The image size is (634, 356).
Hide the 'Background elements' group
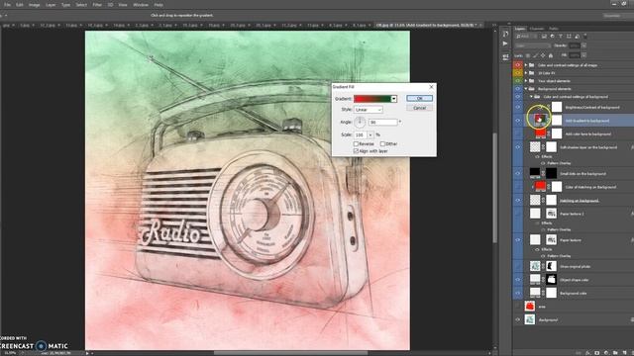point(517,89)
